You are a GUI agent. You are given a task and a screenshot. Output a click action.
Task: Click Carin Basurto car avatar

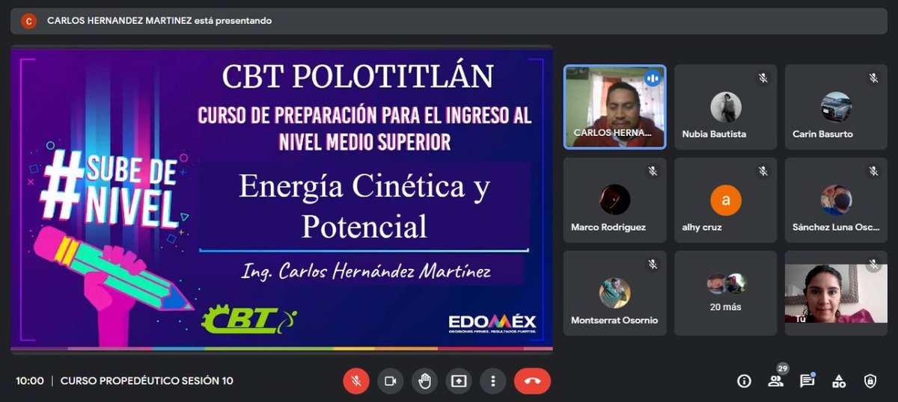[x=836, y=107]
